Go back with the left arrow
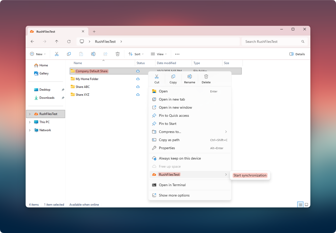 [x=32, y=41]
